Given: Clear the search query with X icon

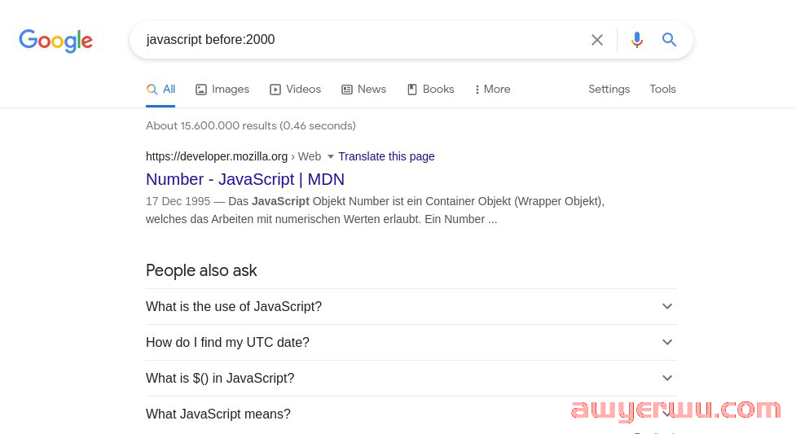Looking at the screenshot, I should click(x=597, y=40).
